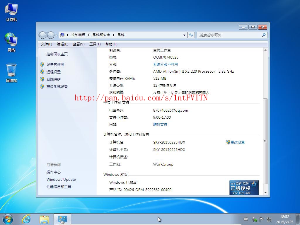Click the AMD Athlon processor text
The image size is (300, 225).
click(x=193, y=71)
